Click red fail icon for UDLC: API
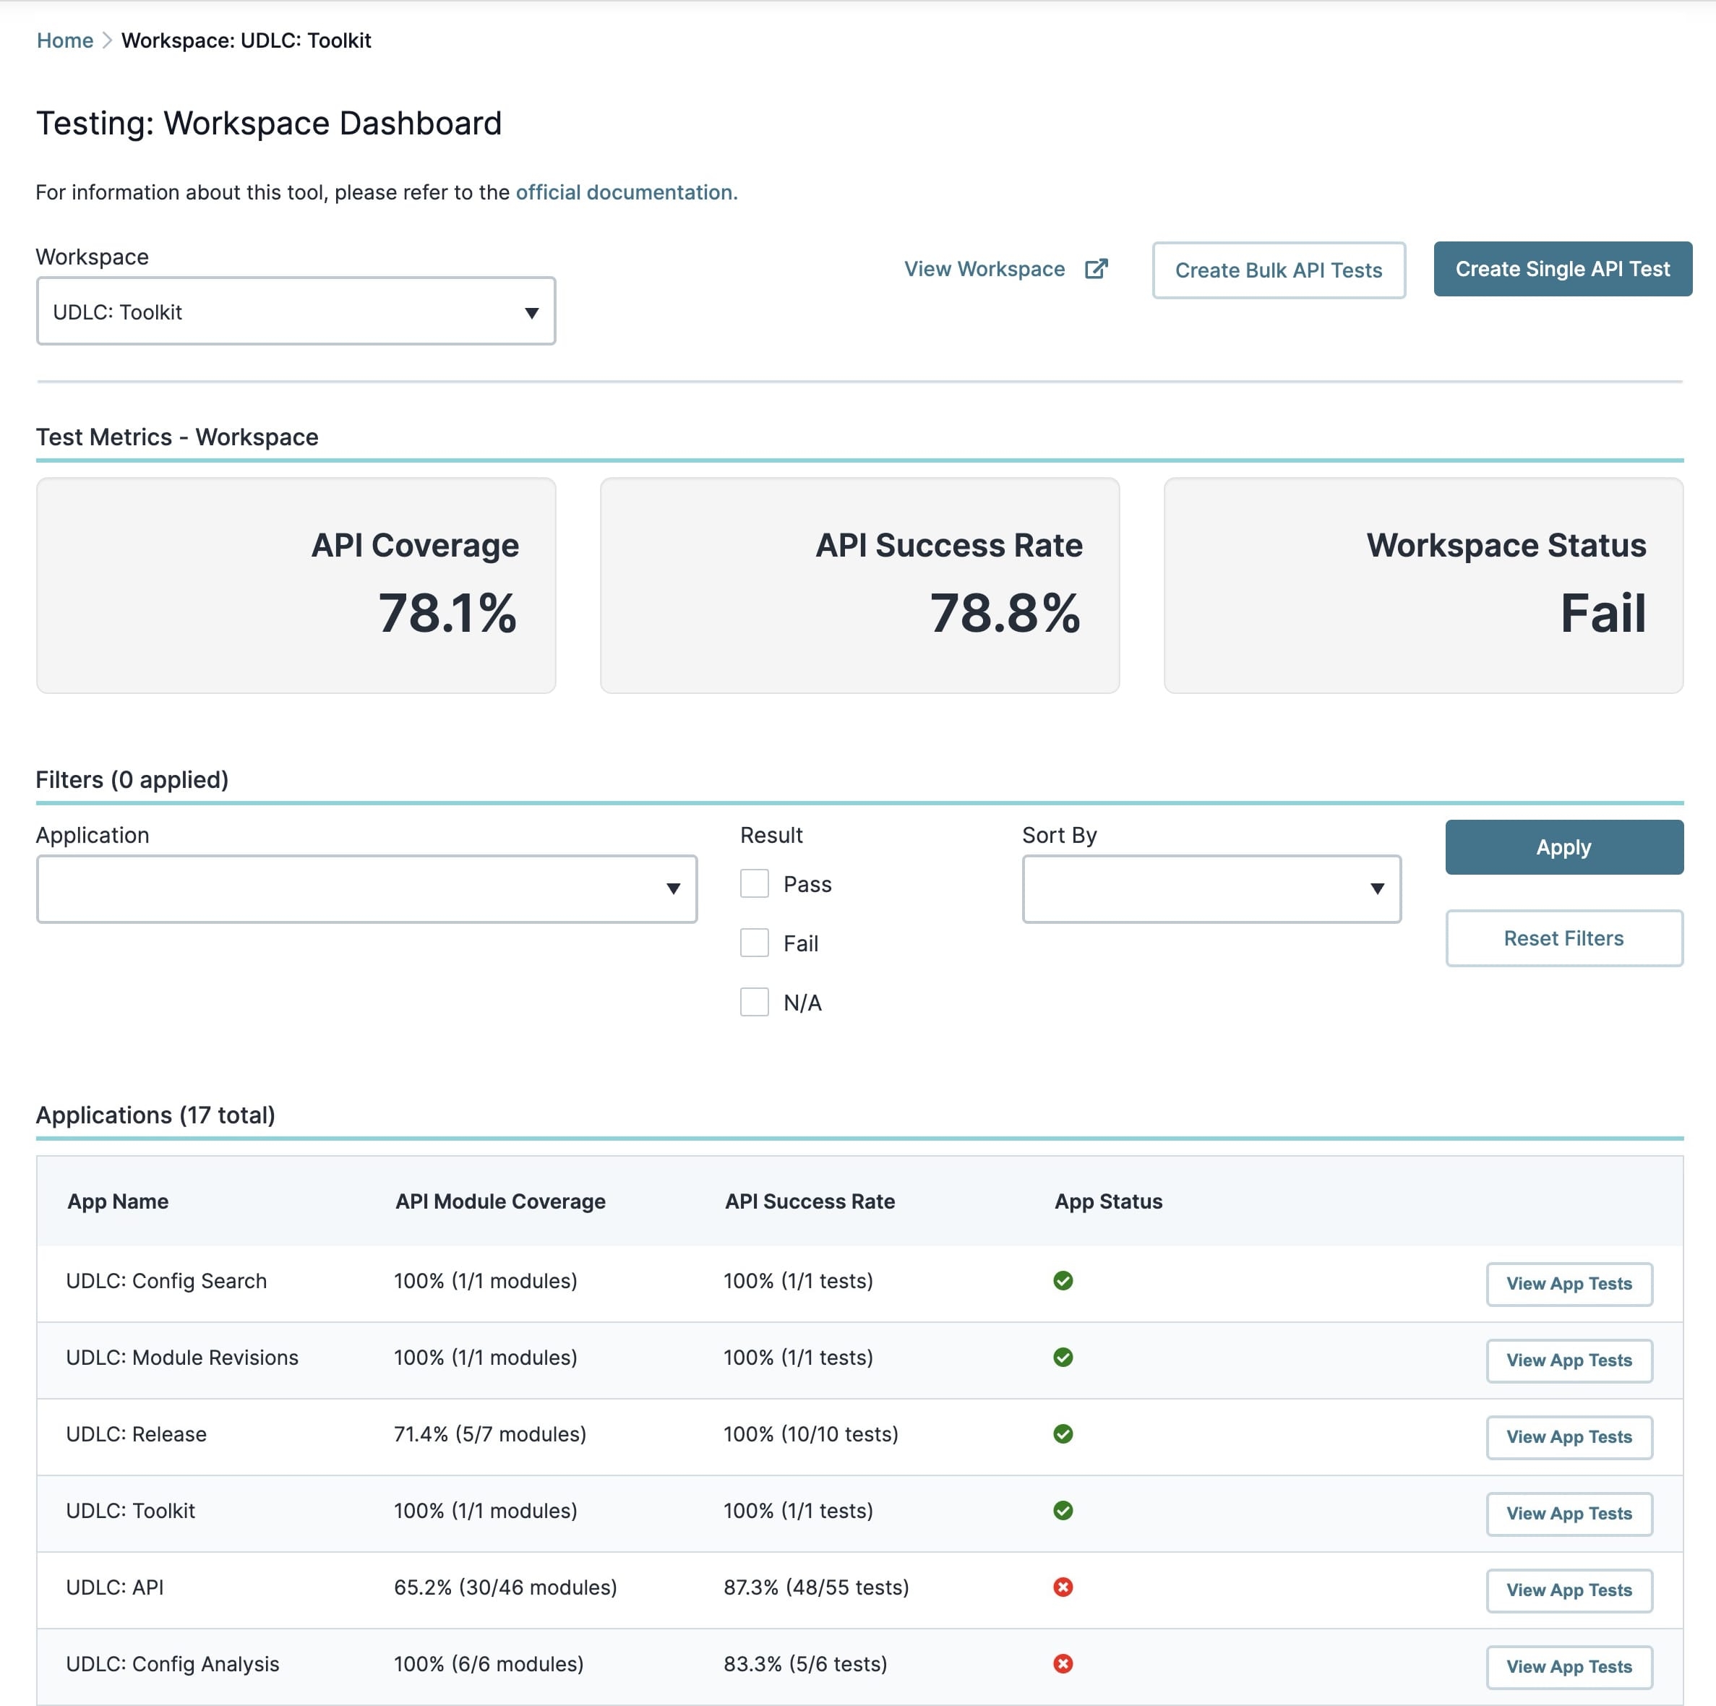Image resolution: width=1716 pixels, height=1706 pixels. [x=1063, y=1586]
